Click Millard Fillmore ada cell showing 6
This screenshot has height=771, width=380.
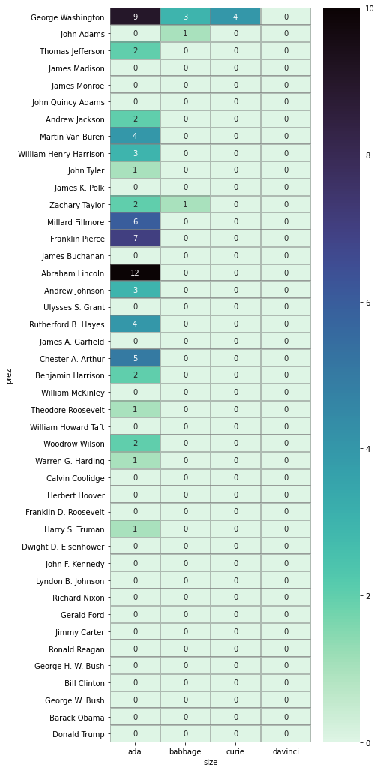[136, 221]
